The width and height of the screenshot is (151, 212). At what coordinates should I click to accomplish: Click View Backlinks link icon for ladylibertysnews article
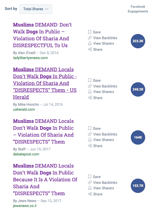[x=90, y=38]
